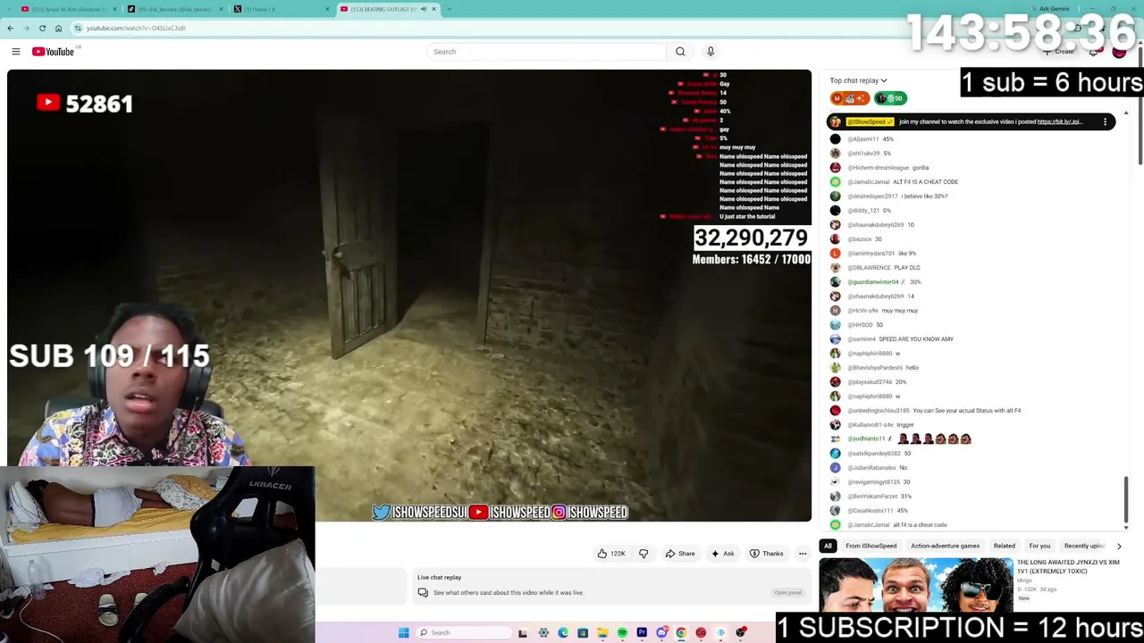Open Microsoft Store from the taskbar

tap(583, 633)
